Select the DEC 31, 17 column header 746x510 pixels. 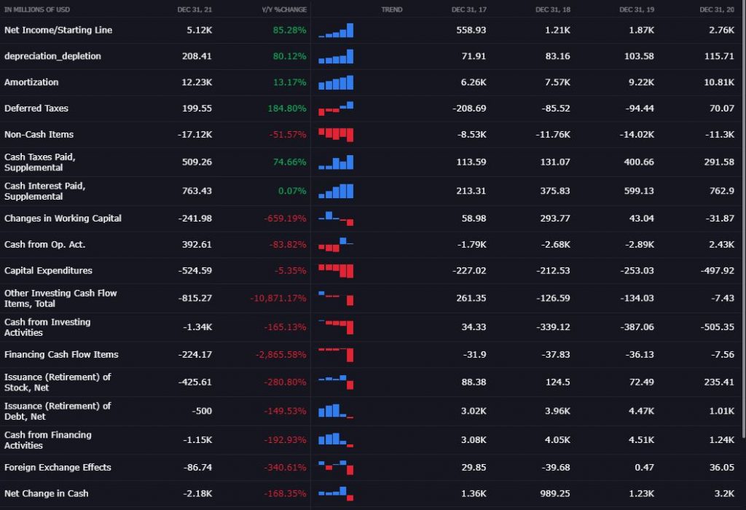coord(468,9)
